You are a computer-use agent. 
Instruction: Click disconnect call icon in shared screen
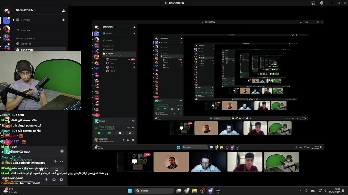(x=133, y=128)
